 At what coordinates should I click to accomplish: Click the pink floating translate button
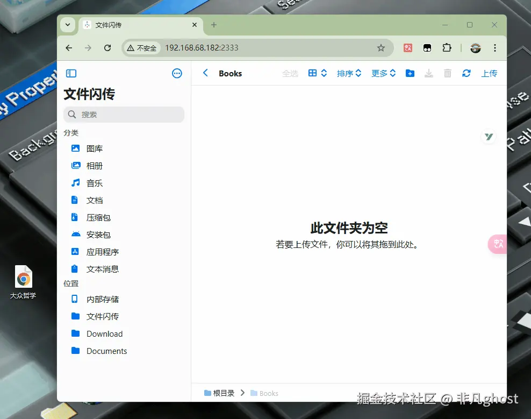tap(498, 244)
